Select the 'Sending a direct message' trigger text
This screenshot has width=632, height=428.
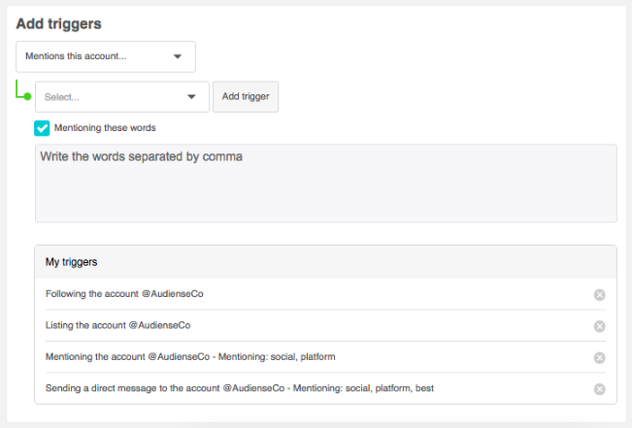click(240, 388)
